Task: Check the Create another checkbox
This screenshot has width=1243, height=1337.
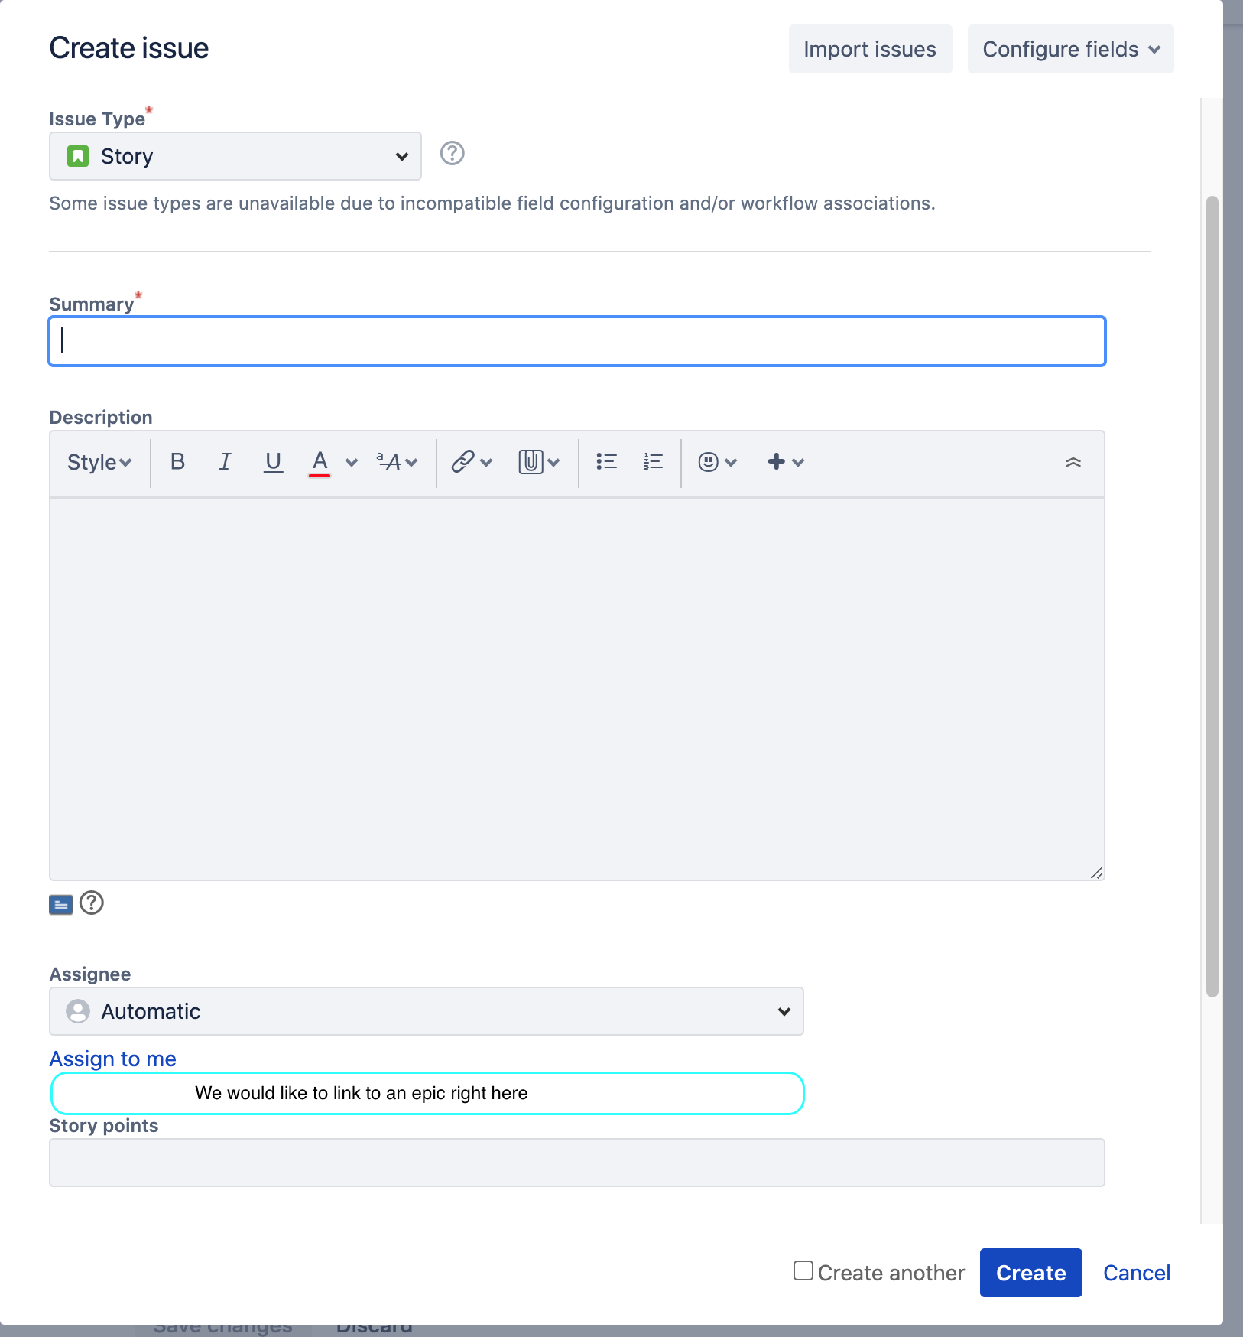Action: [803, 1270]
